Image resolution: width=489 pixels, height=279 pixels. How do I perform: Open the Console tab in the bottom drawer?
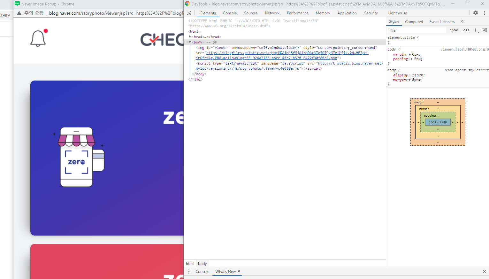[202, 272]
